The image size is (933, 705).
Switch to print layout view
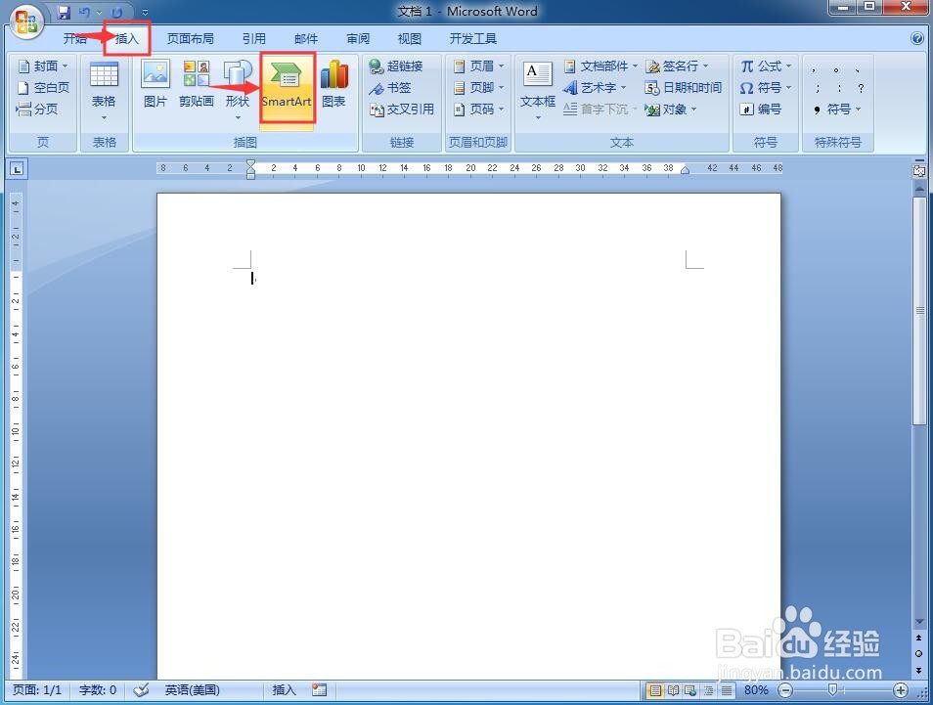[x=655, y=690]
